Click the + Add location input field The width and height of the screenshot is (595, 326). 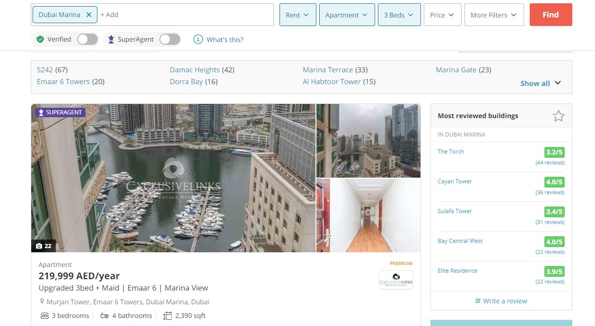tap(185, 15)
